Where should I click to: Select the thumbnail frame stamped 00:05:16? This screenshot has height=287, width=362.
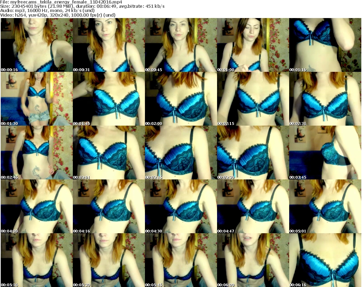(37, 260)
